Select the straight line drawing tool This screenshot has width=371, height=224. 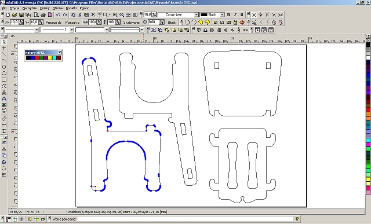pos(4,54)
